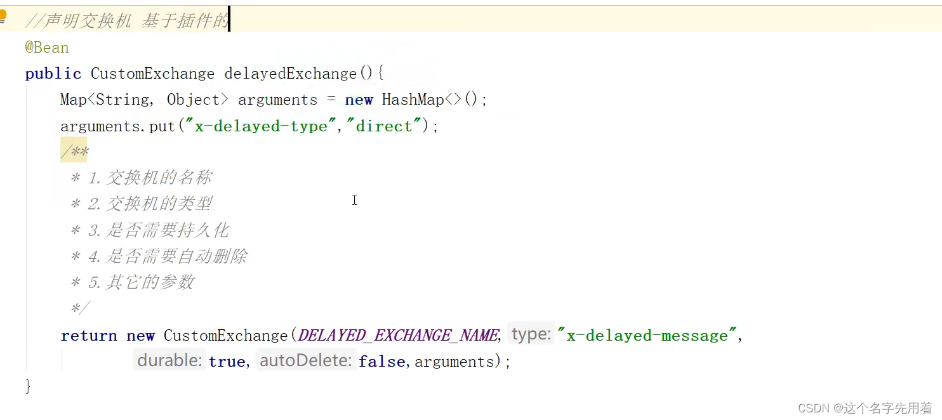The height and width of the screenshot is (420, 942).
Task: Click comment line '3.是否需要持久化'
Action: (158, 230)
